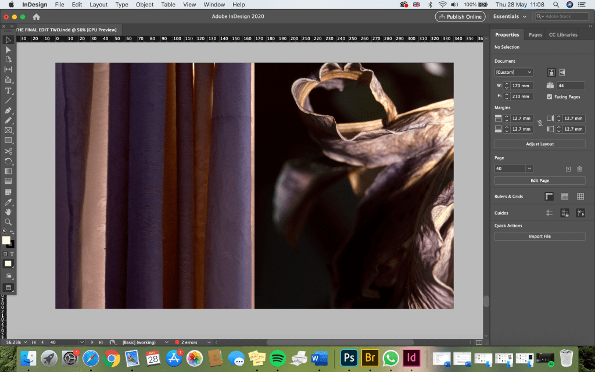Click the Import File button
Image resolution: width=595 pixels, height=372 pixels.
point(540,237)
